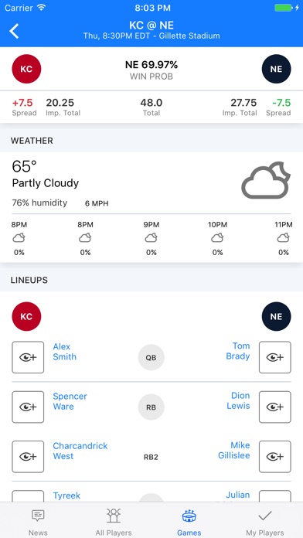
Task: Tap the QB position badge
Action: [151, 358]
